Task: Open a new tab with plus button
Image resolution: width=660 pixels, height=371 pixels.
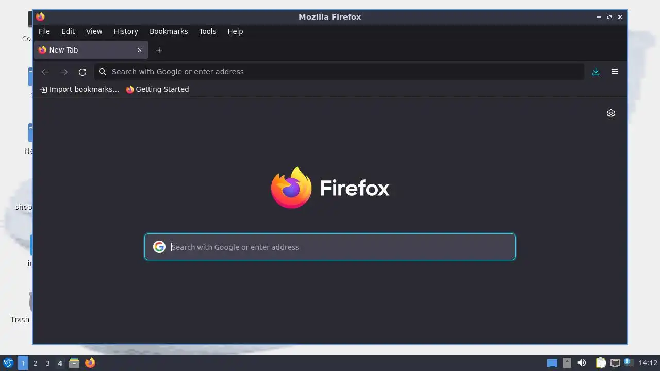Action: [x=159, y=50]
